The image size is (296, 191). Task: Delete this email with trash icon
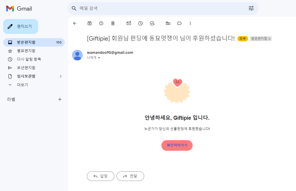click(113, 23)
